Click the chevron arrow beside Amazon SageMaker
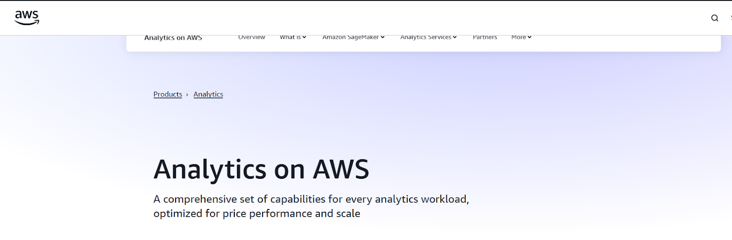 click(382, 37)
